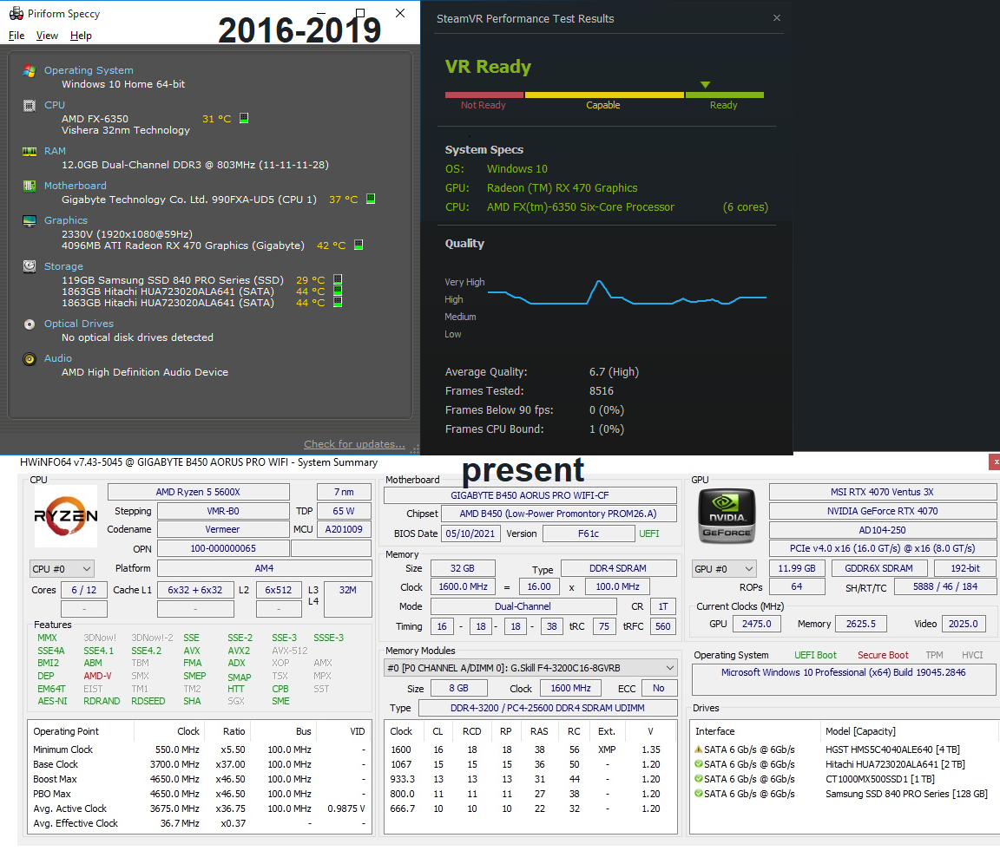The height and width of the screenshot is (864, 1000).
Task: Click the Audio speaker icon in Speccy
Action: pyautogui.click(x=30, y=359)
